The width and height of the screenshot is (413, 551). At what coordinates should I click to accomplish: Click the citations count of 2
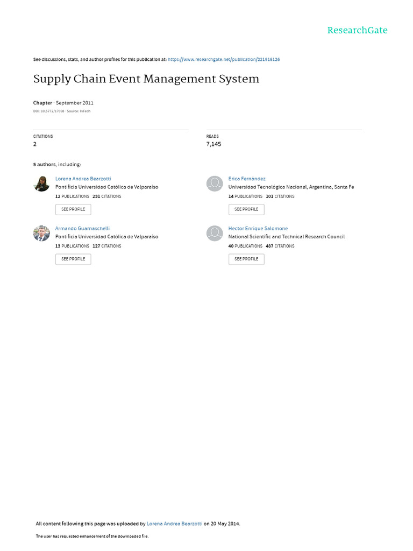(x=35, y=144)
